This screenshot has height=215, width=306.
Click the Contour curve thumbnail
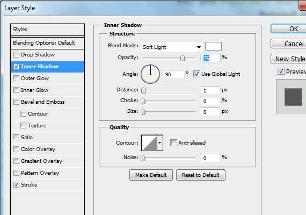point(149,143)
